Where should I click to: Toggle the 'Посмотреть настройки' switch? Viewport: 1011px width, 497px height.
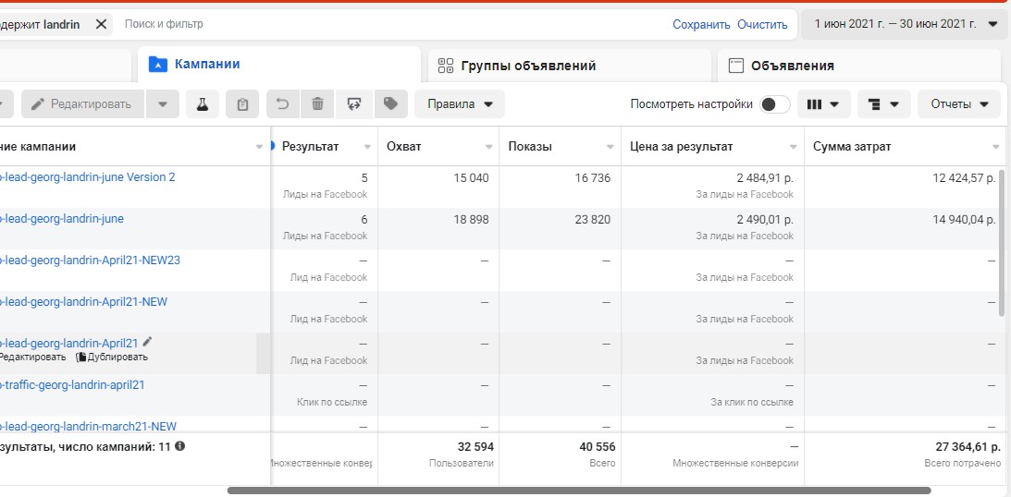click(774, 104)
